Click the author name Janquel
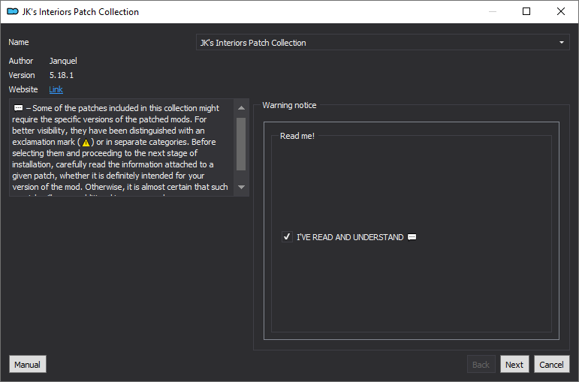This screenshot has width=579, height=382. coord(63,61)
